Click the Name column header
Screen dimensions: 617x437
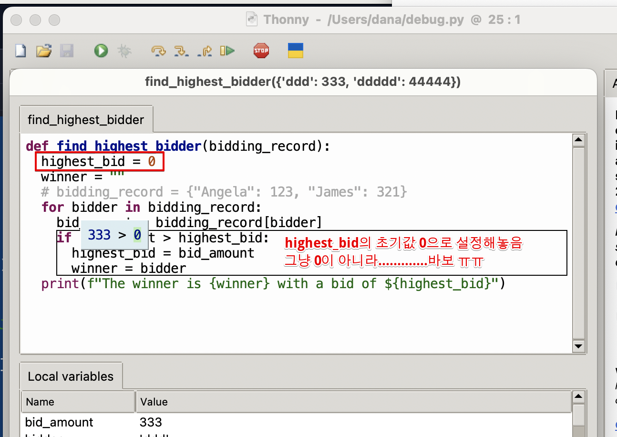pyautogui.click(x=78, y=402)
